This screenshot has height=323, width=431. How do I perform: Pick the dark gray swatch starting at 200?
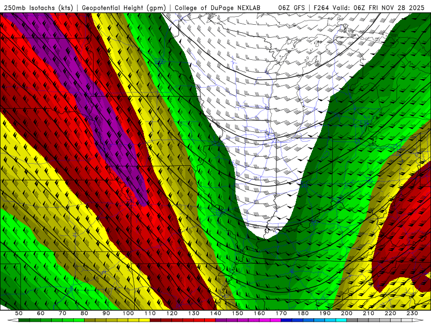coord(352,320)
